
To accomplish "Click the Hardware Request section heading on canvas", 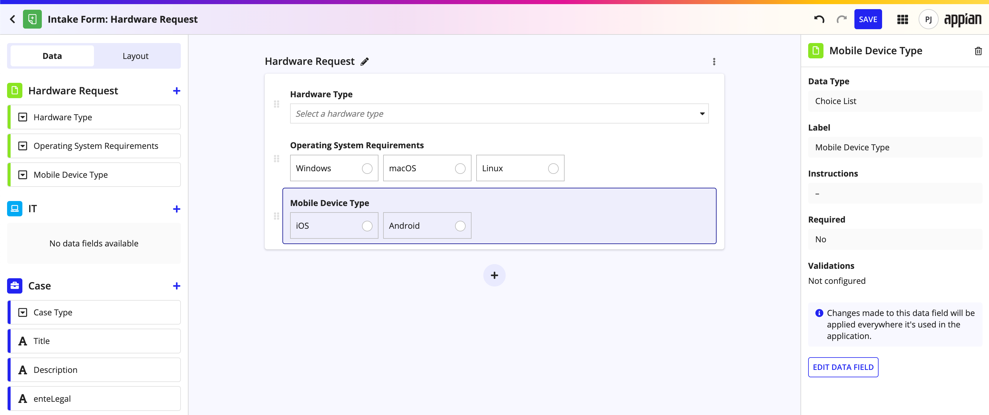I will [x=310, y=62].
